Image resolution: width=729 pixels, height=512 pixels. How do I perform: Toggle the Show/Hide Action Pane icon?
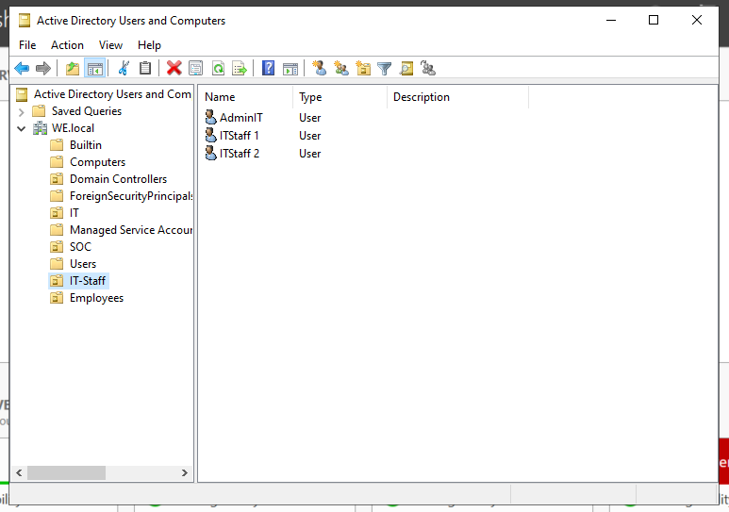tap(290, 68)
